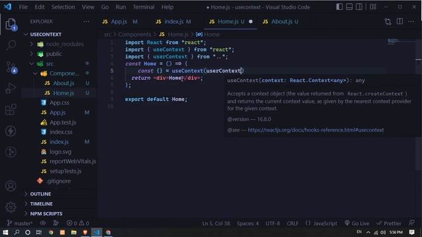Click the Prettier status bar item
This screenshot has height=237, width=422.
[388, 223]
